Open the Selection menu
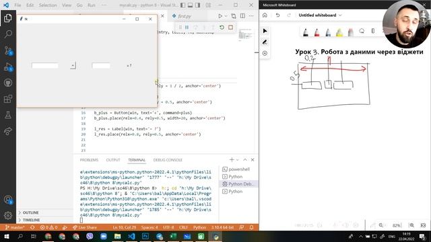Viewport: 431px width, 242px height. coord(48,5)
